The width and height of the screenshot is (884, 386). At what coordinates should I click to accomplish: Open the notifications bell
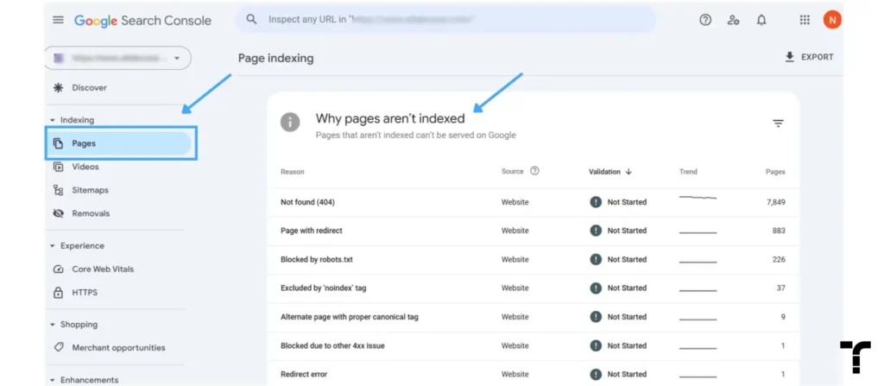[x=761, y=20]
